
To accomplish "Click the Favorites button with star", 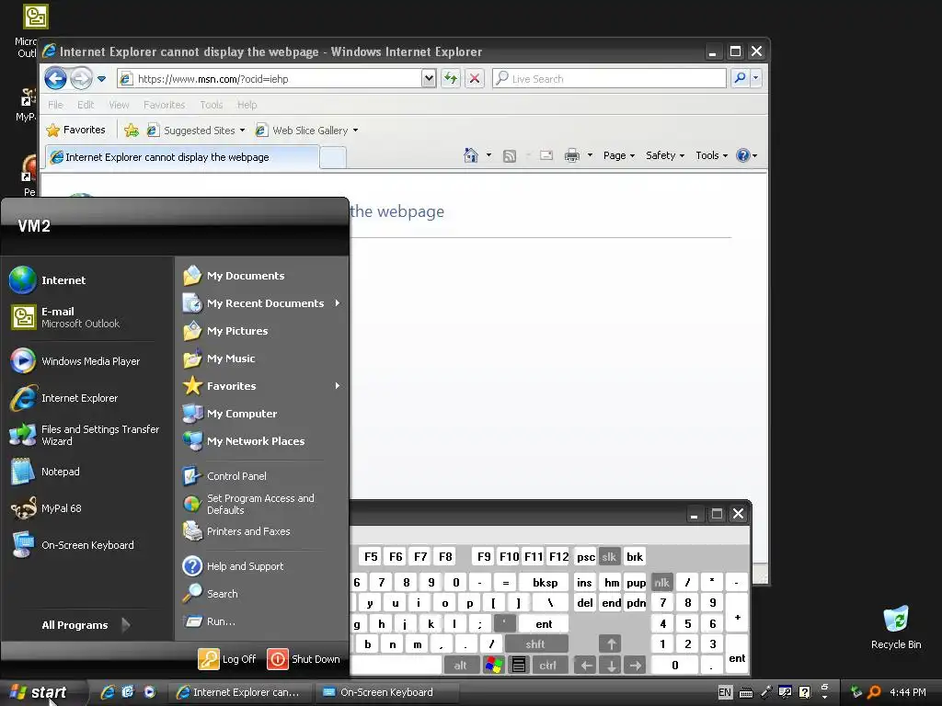I will coord(75,131).
